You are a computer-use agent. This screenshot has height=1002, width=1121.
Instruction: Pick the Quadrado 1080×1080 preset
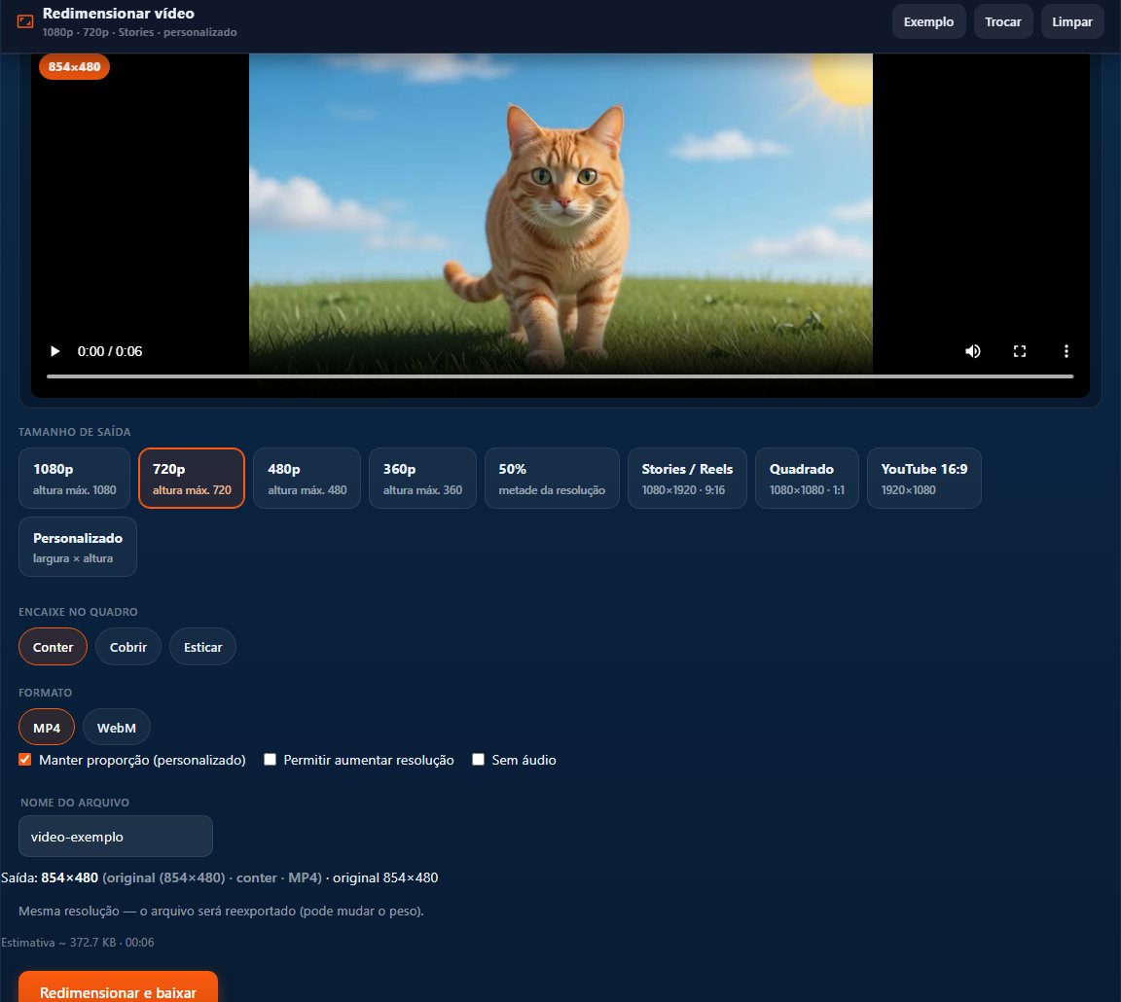(x=807, y=478)
